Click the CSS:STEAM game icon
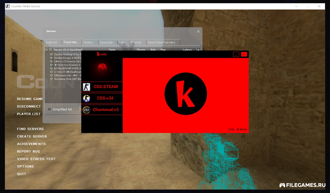 point(86,87)
